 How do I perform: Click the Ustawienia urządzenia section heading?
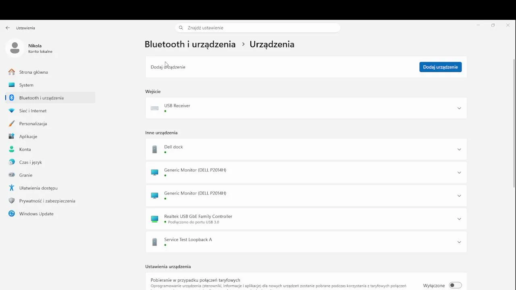[x=168, y=267]
